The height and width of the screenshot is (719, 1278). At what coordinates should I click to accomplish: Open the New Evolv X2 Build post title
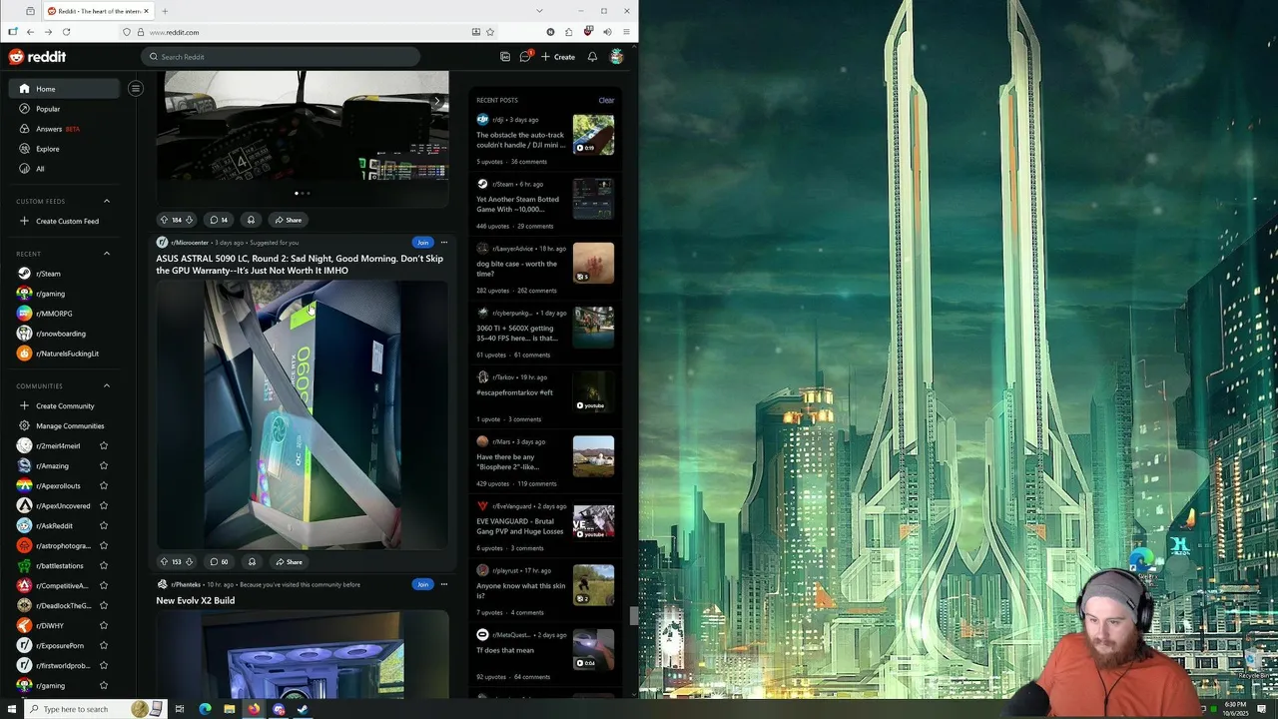196,601
